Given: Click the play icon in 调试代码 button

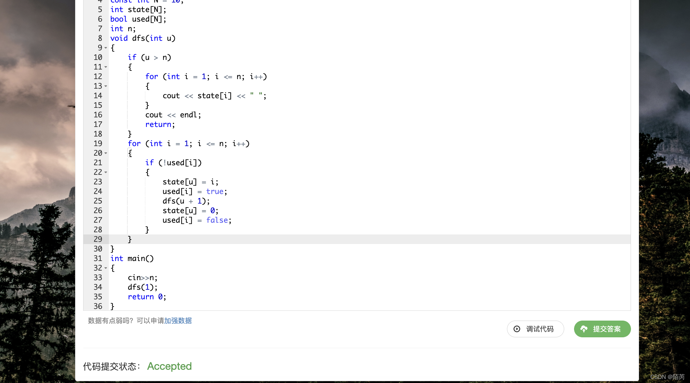Looking at the screenshot, I should pos(517,329).
